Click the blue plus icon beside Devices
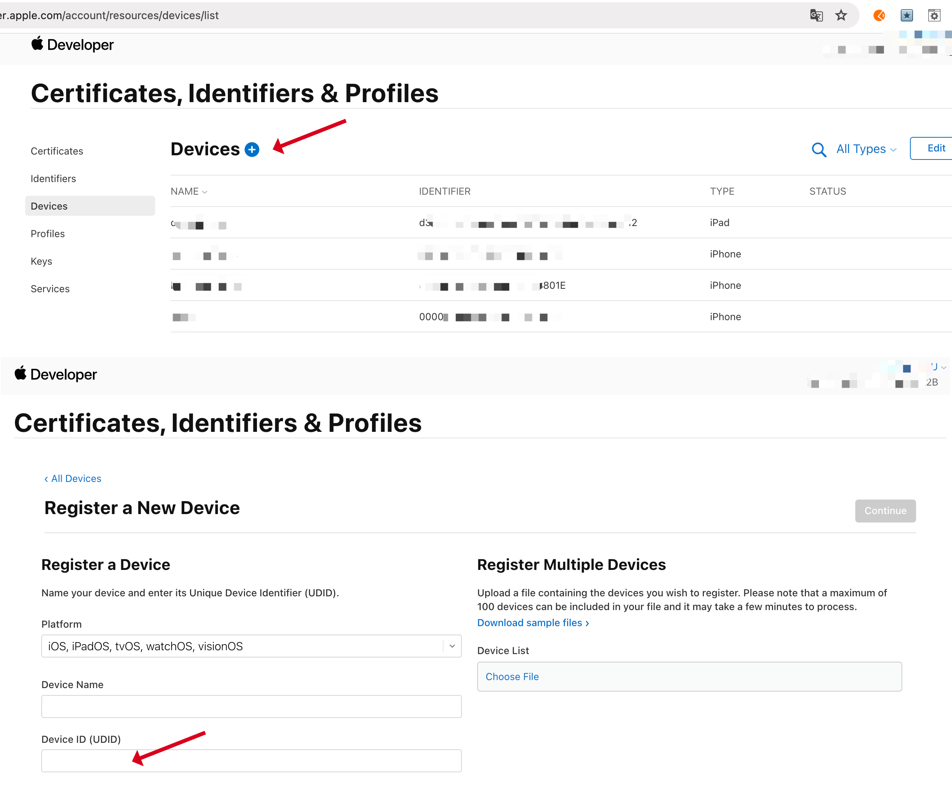 click(x=252, y=149)
